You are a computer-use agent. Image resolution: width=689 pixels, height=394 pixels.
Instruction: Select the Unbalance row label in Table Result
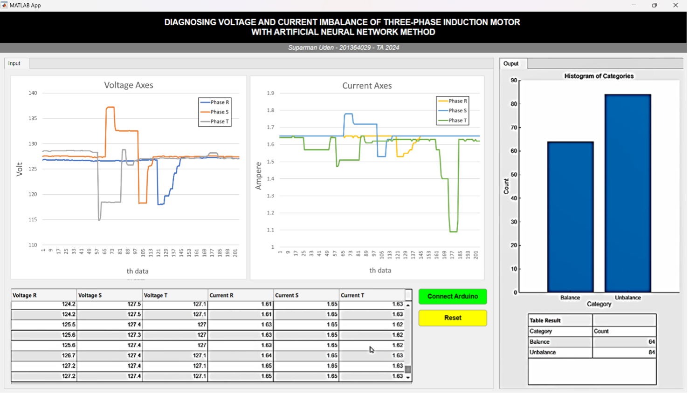pyautogui.click(x=561, y=353)
